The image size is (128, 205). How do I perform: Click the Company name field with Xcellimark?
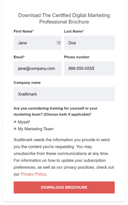coord(64,94)
